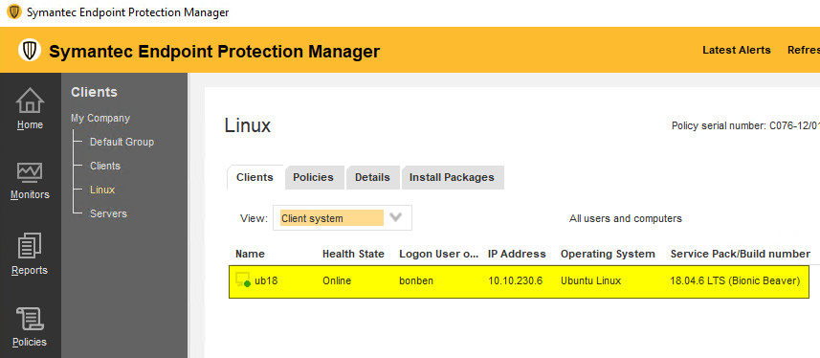The height and width of the screenshot is (358, 820).
Task: Select the ub18 client name
Action: coord(266,281)
